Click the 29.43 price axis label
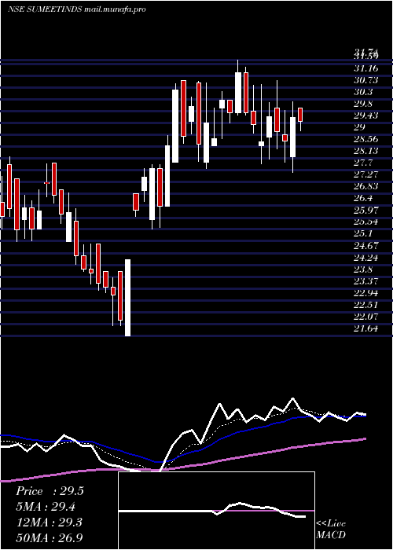The height and width of the screenshot is (550, 393). [x=366, y=115]
